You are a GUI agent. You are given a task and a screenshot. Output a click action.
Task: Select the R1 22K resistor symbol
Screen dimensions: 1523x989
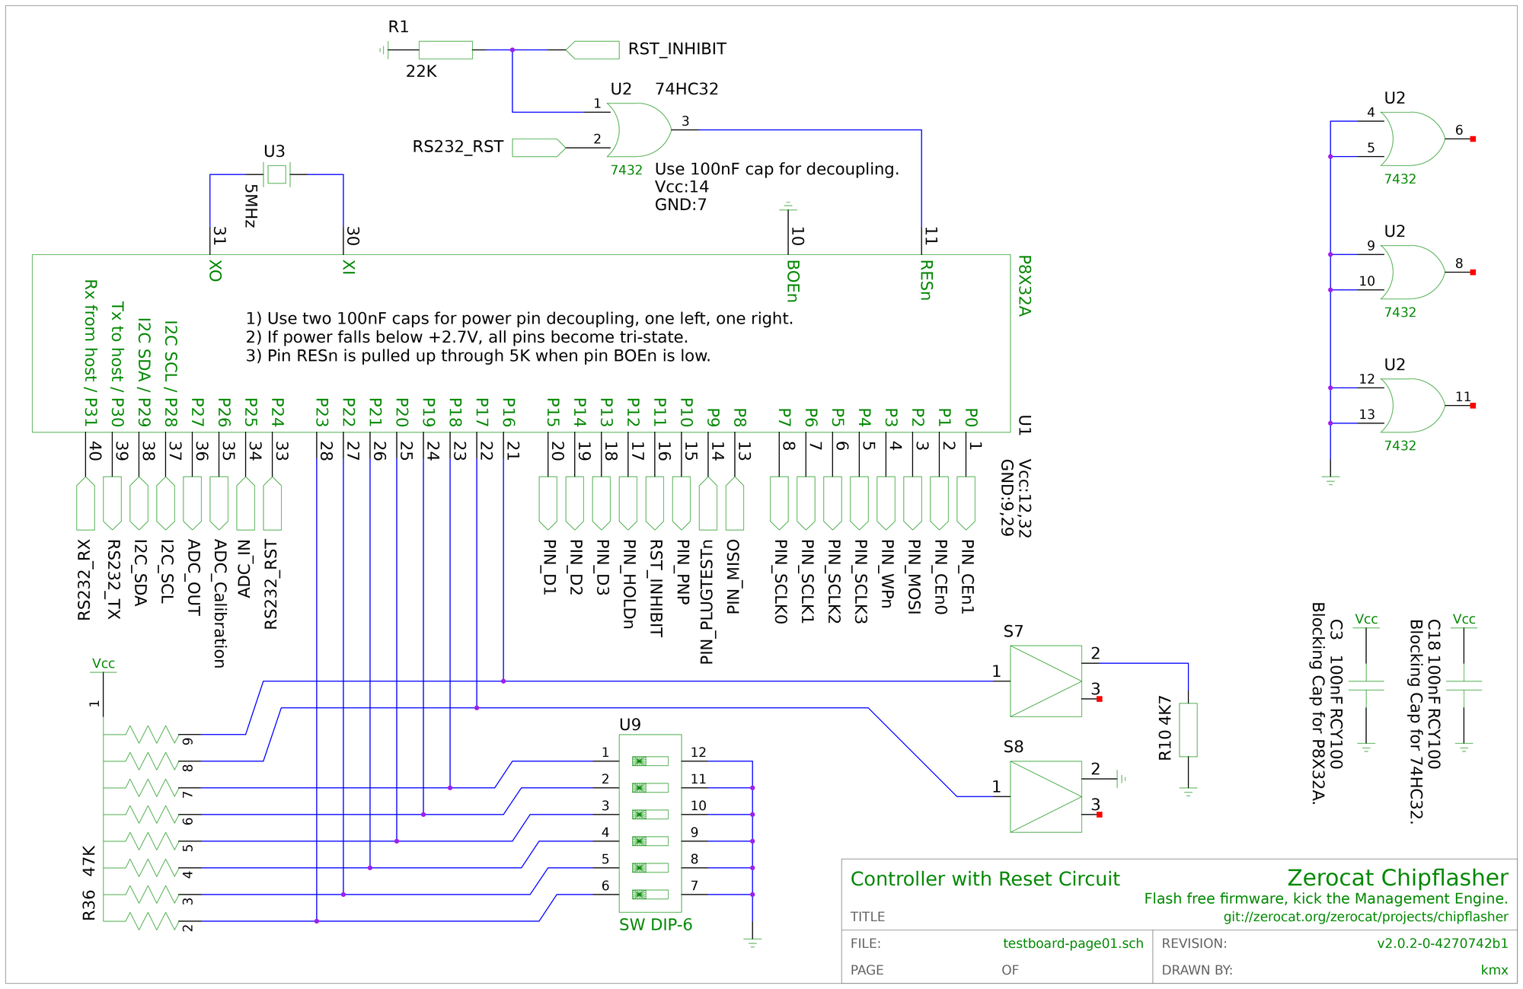coord(445,49)
